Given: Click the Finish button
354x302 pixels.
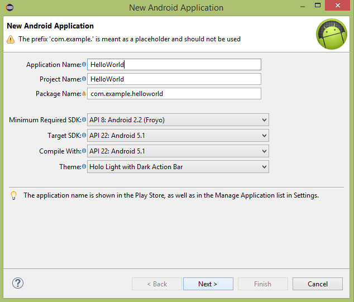Looking at the screenshot, I should [262, 284].
